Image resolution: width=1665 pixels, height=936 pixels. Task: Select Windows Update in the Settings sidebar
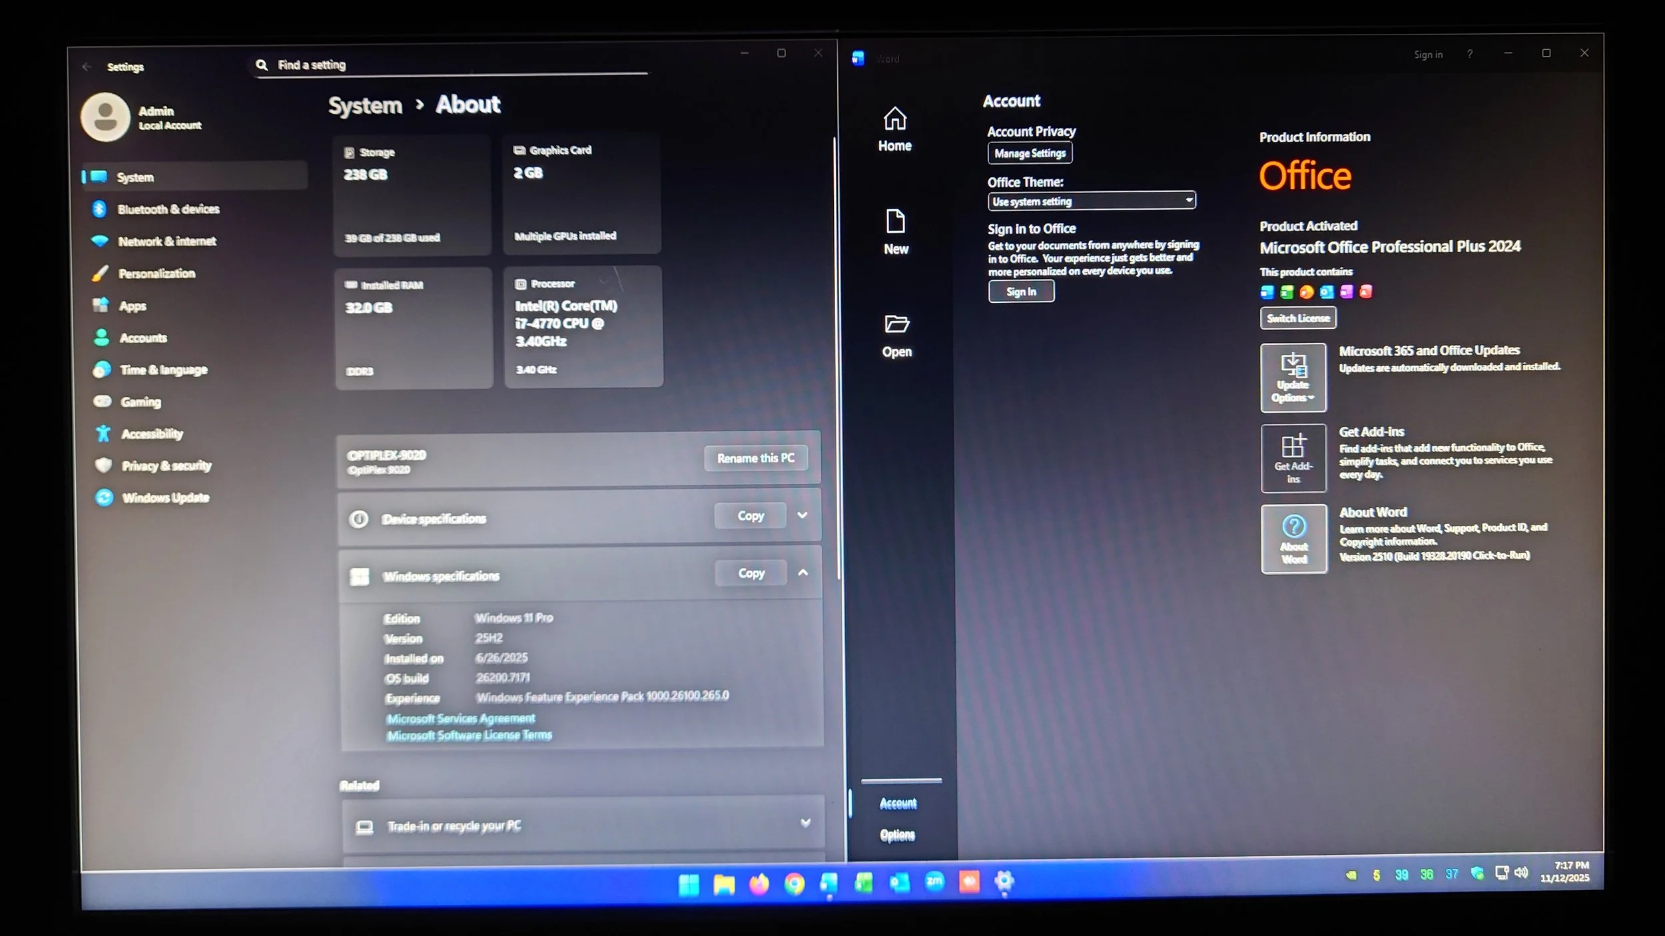click(x=165, y=497)
